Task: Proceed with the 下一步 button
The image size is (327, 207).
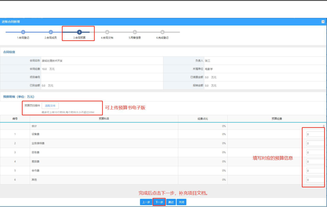Action: coord(159,202)
